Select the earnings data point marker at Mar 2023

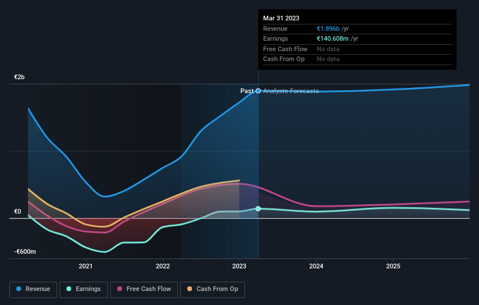click(x=258, y=209)
